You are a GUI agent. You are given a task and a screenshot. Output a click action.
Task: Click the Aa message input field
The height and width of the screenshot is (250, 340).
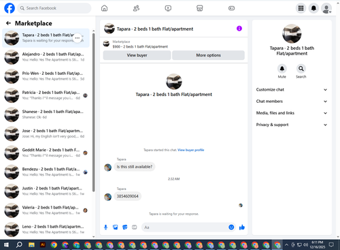pos(185,228)
